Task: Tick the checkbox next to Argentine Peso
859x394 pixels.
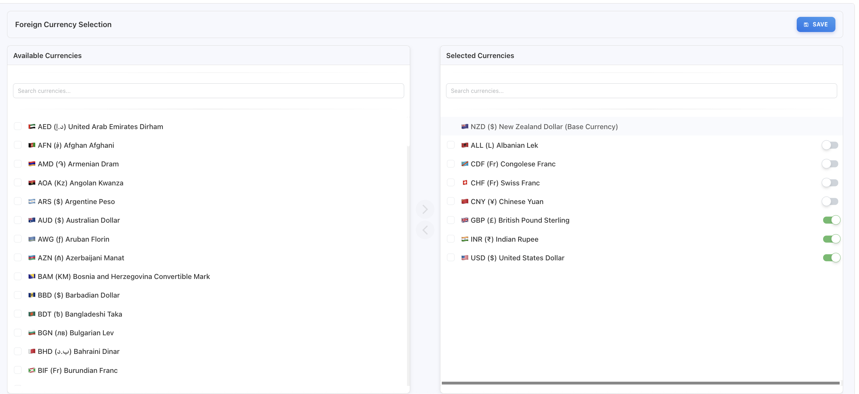Action: (18, 201)
